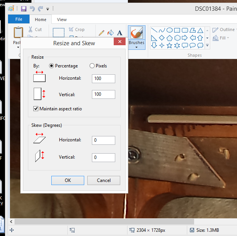This screenshot has height=236, width=237.
Task: Choose the Down arrow shape
Action: pyautogui.click(x=154, y=45)
